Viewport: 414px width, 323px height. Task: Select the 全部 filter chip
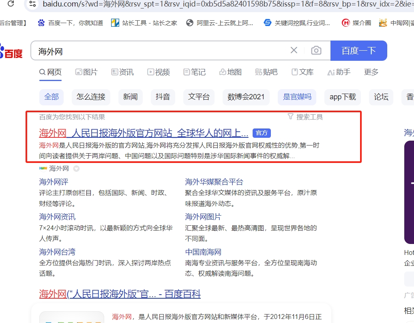pos(51,97)
